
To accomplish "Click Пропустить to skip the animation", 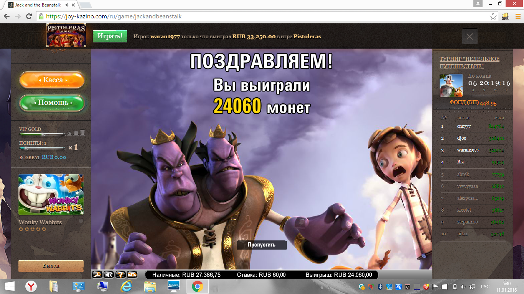I will tap(262, 245).
